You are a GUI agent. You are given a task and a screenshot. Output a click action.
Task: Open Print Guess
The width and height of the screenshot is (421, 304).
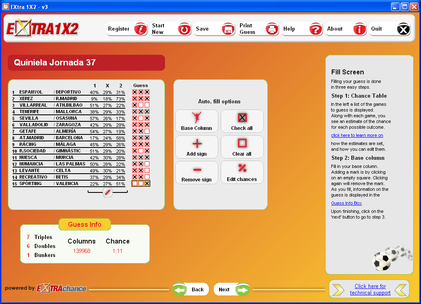[x=258, y=29]
